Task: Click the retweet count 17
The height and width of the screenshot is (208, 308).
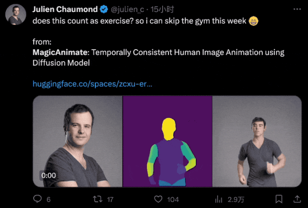Action: [110, 199]
